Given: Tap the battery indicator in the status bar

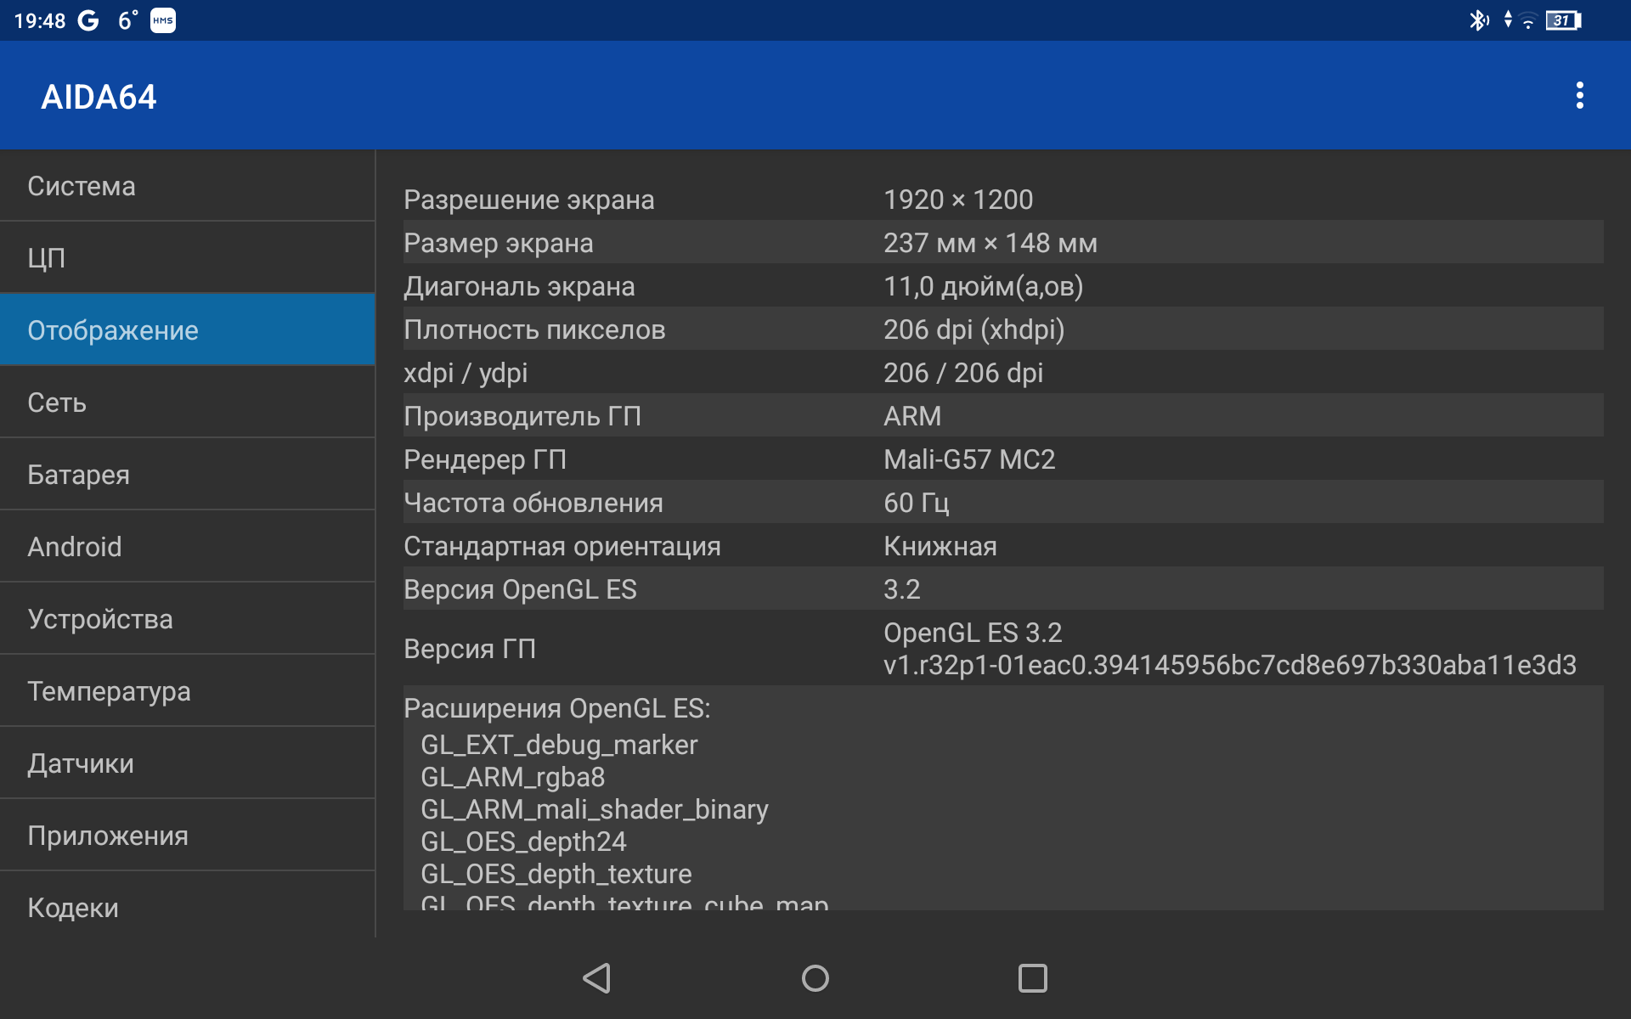Looking at the screenshot, I should [x=1562, y=20].
